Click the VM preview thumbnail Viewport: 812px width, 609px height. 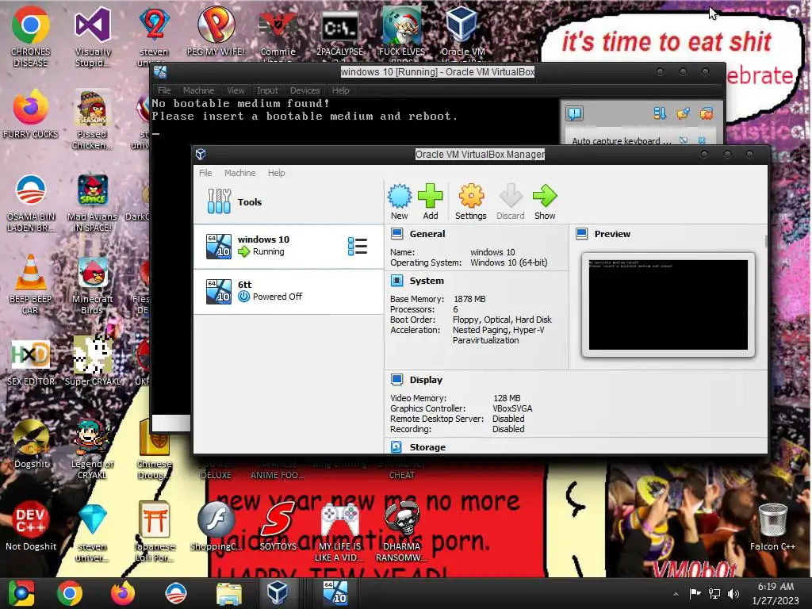[x=668, y=305]
